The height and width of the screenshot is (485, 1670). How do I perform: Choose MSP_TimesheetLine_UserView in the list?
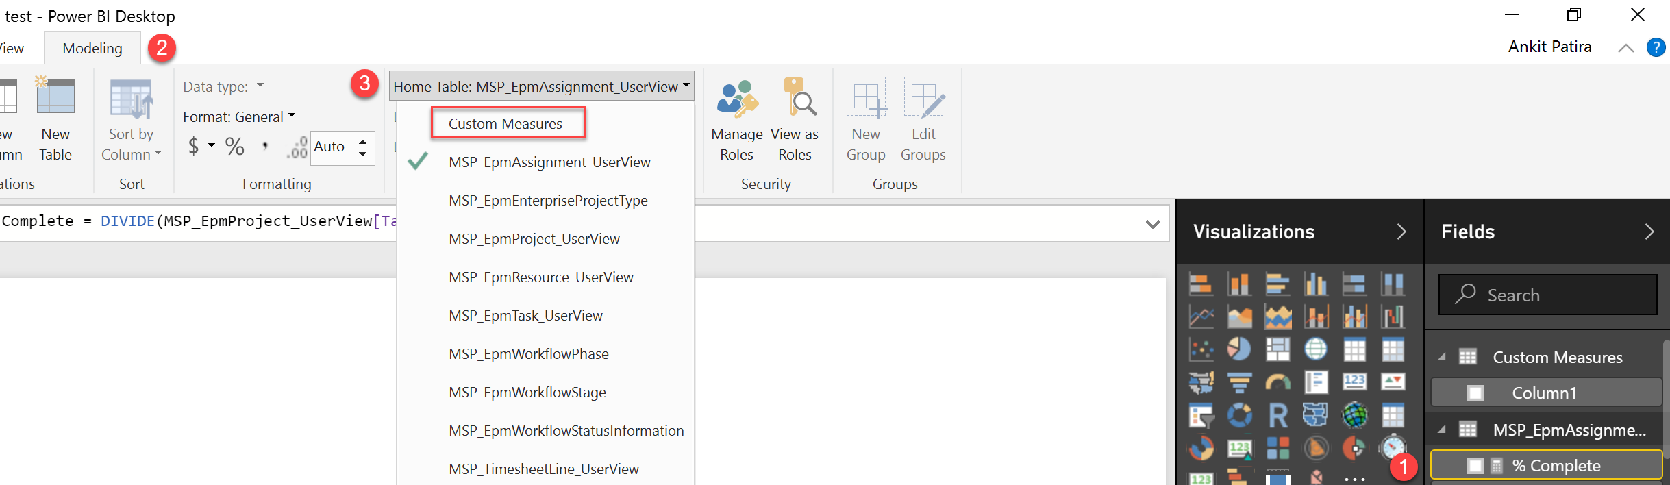click(544, 469)
